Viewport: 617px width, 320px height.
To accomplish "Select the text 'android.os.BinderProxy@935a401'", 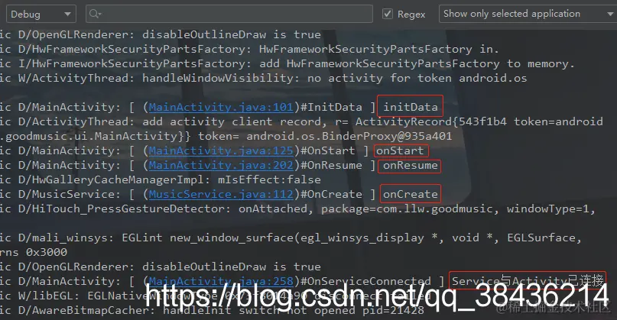I will [x=349, y=136].
